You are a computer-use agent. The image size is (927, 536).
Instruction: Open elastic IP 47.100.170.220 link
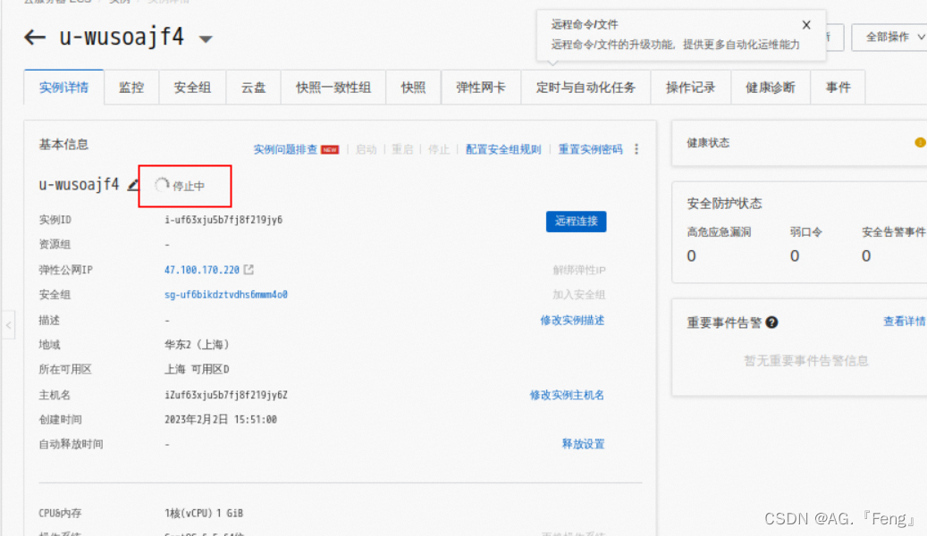click(x=202, y=270)
